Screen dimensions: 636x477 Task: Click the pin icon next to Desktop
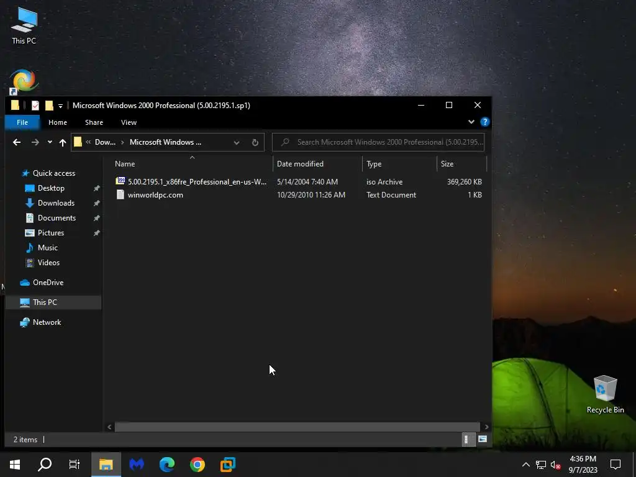[x=96, y=188]
